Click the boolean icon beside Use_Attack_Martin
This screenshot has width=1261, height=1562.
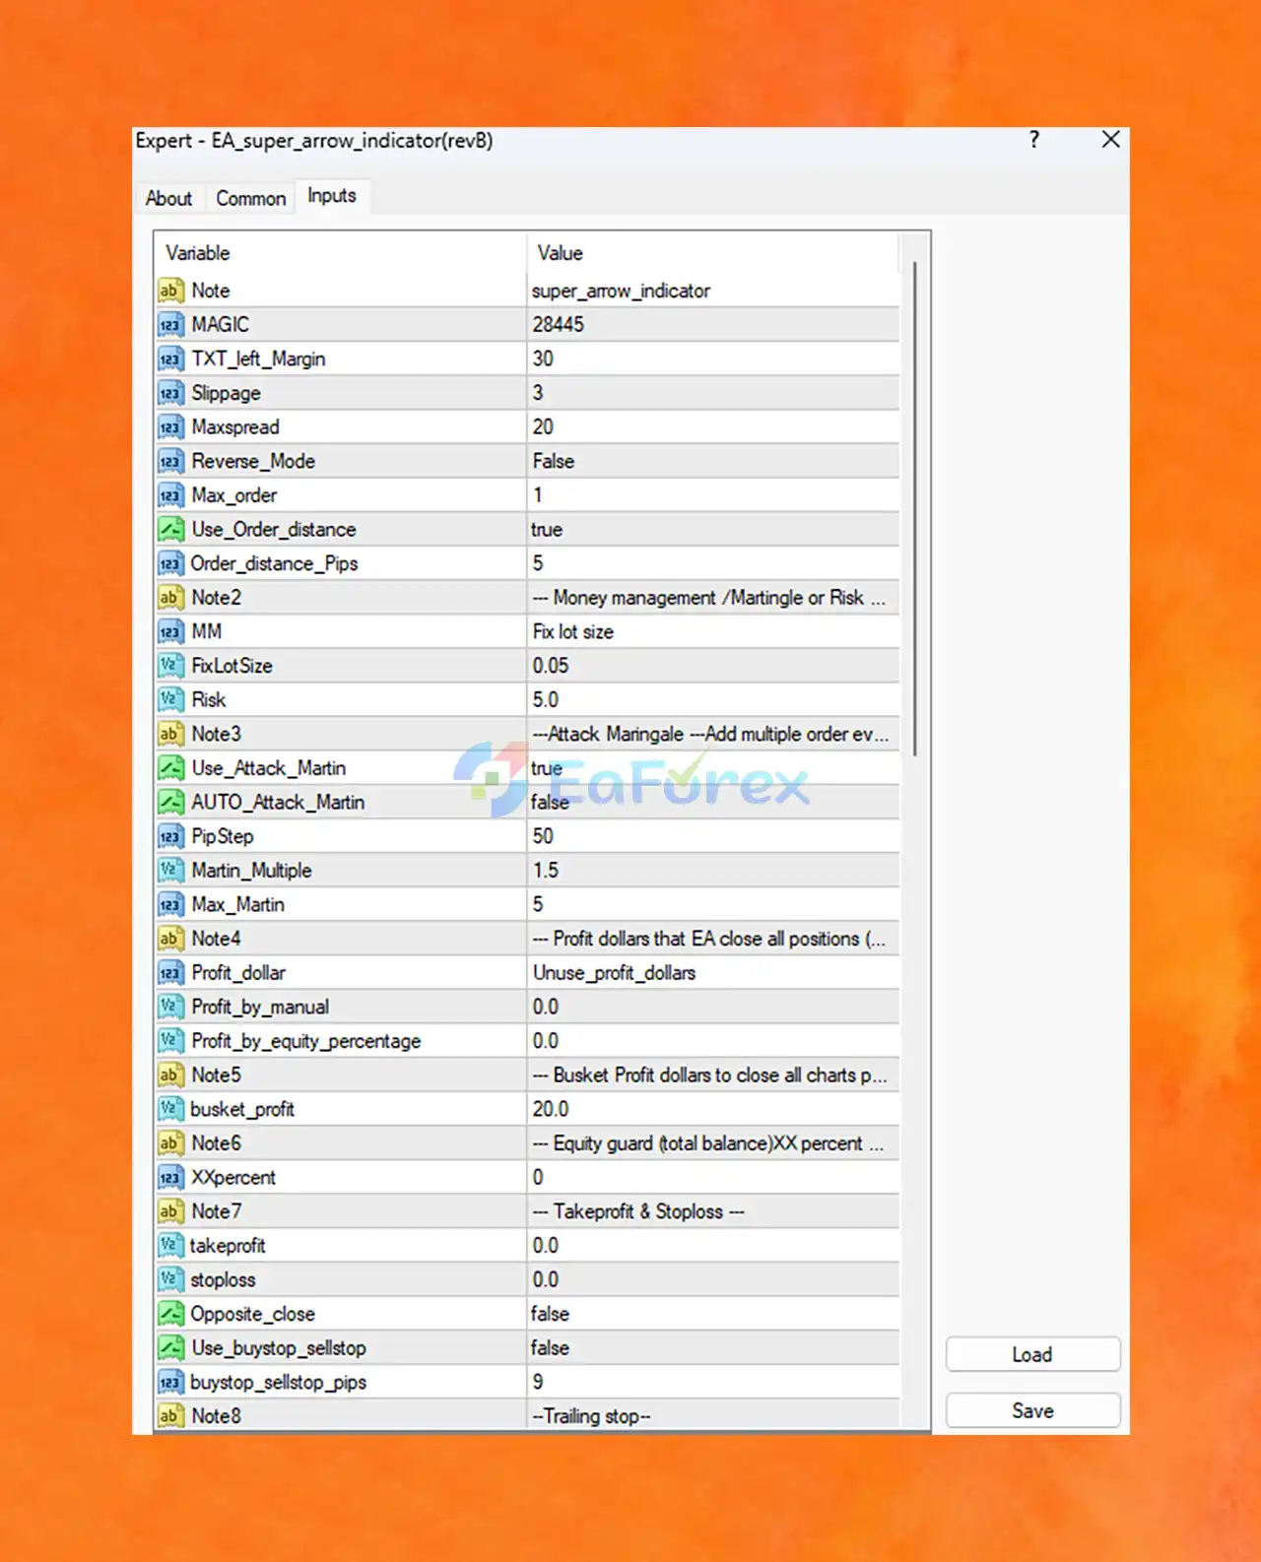click(x=171, y=768)
